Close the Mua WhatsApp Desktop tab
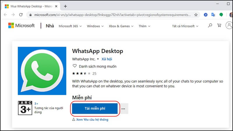 56,6
